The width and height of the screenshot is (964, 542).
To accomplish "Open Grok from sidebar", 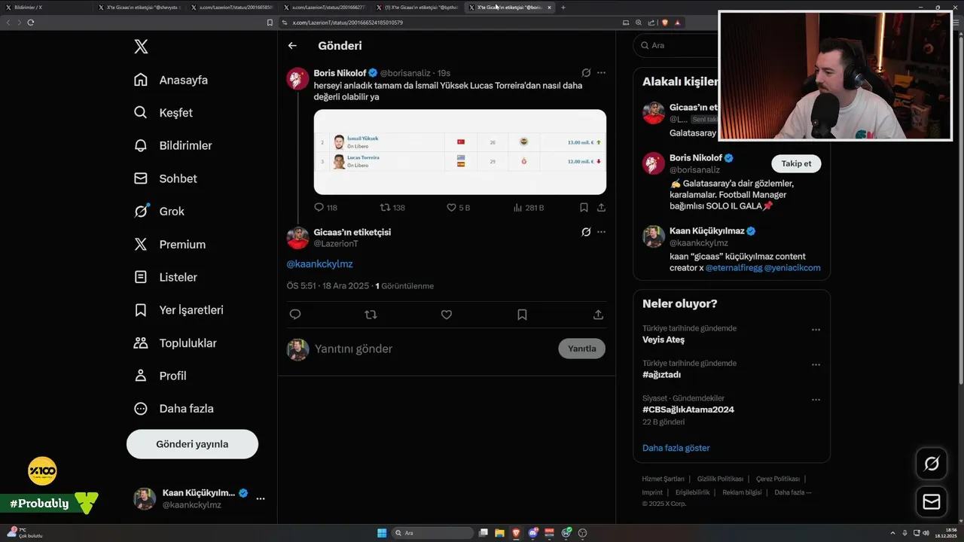I will pos(159,212).
